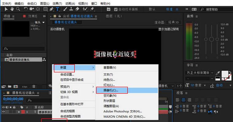Open the leading 自动 dropdown arrow
Viewport: 233px width, 122px height.
point(231,85)
